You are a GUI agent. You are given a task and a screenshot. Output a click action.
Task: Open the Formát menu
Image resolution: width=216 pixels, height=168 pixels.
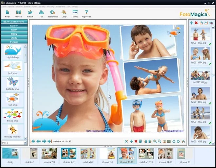(x=27, y=7)
